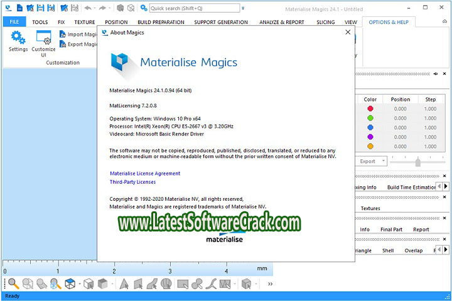
Task: Click the zoom-to-part magnifier with cube icon
Action: [56, 283]
